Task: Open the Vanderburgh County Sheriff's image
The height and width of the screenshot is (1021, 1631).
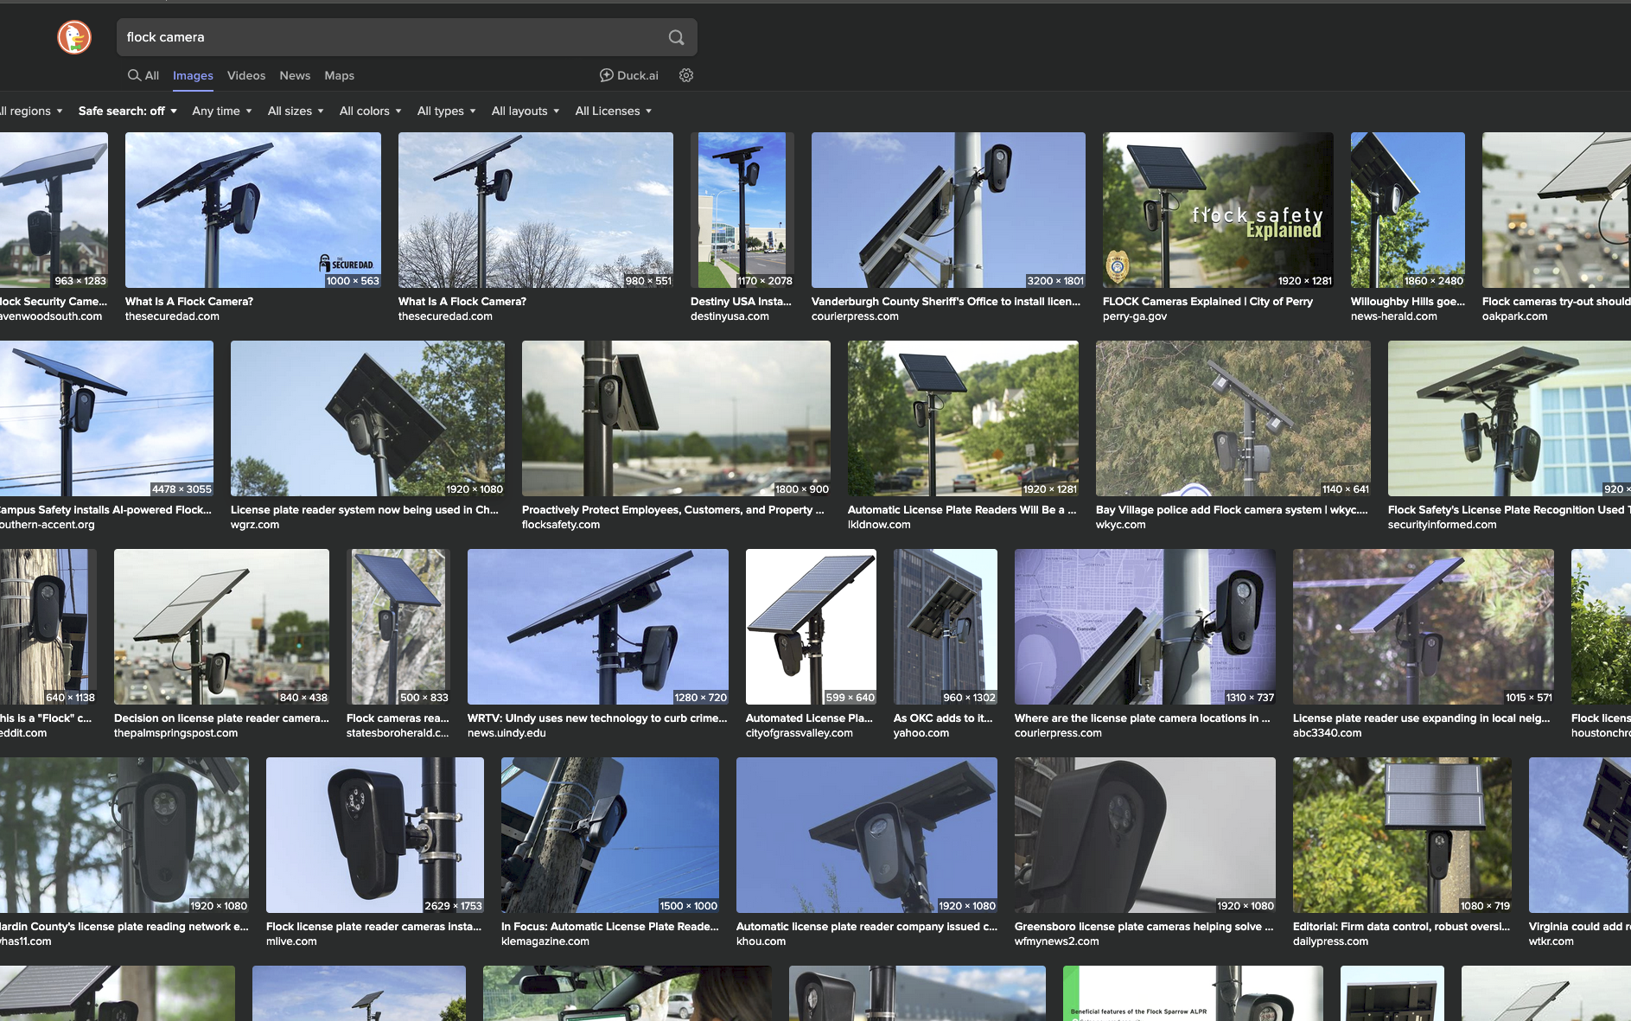Action: (x=948, y=210)
